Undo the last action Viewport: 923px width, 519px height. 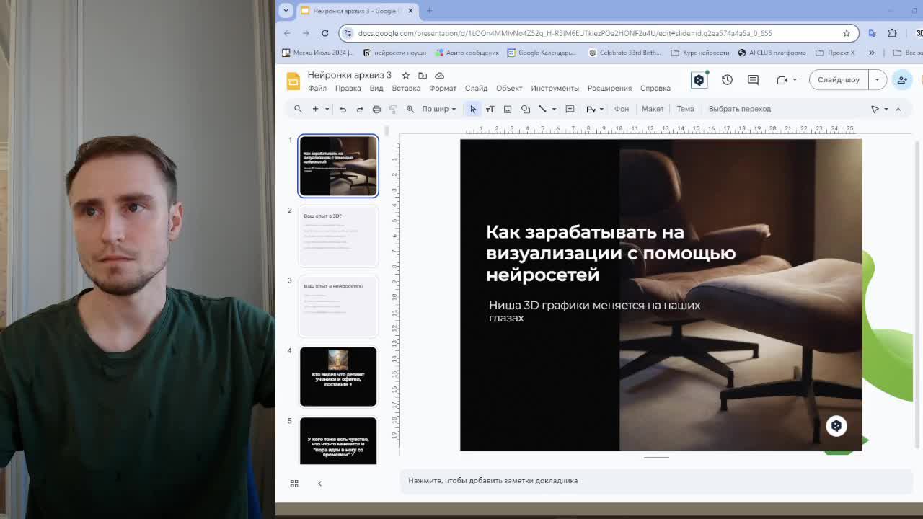click(343, 109)
